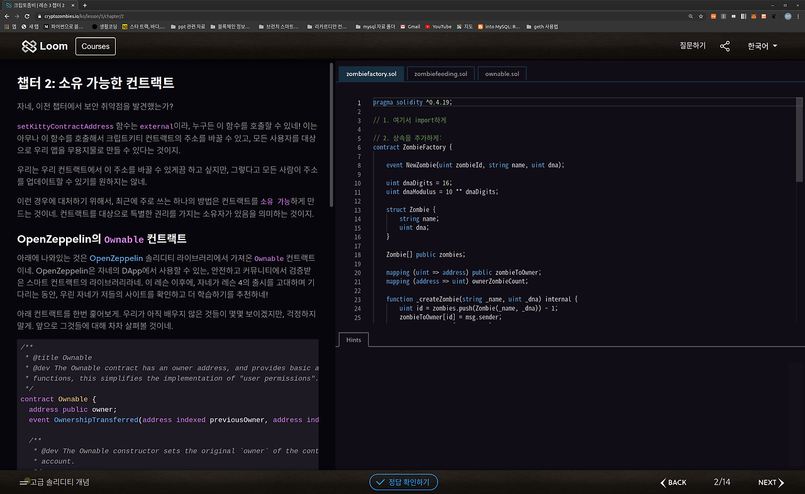The image size is (805, 494).
Task: Open the mysql 자료 폴더 bookmark folder
Action: pyautogui.click(x=375, y=26)
